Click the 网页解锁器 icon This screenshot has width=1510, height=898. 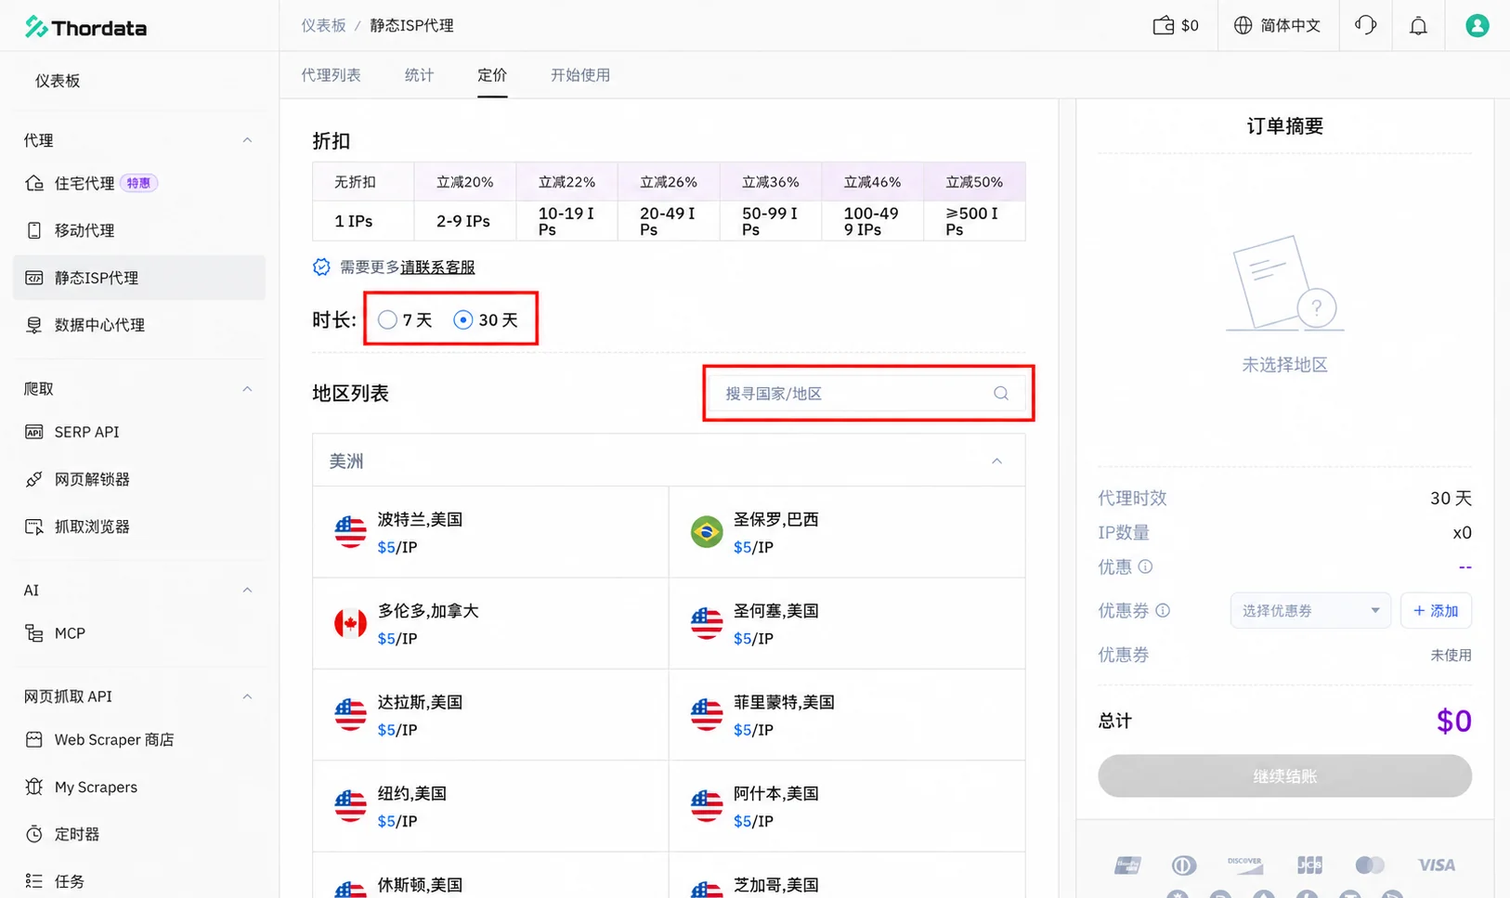[34, 479]
